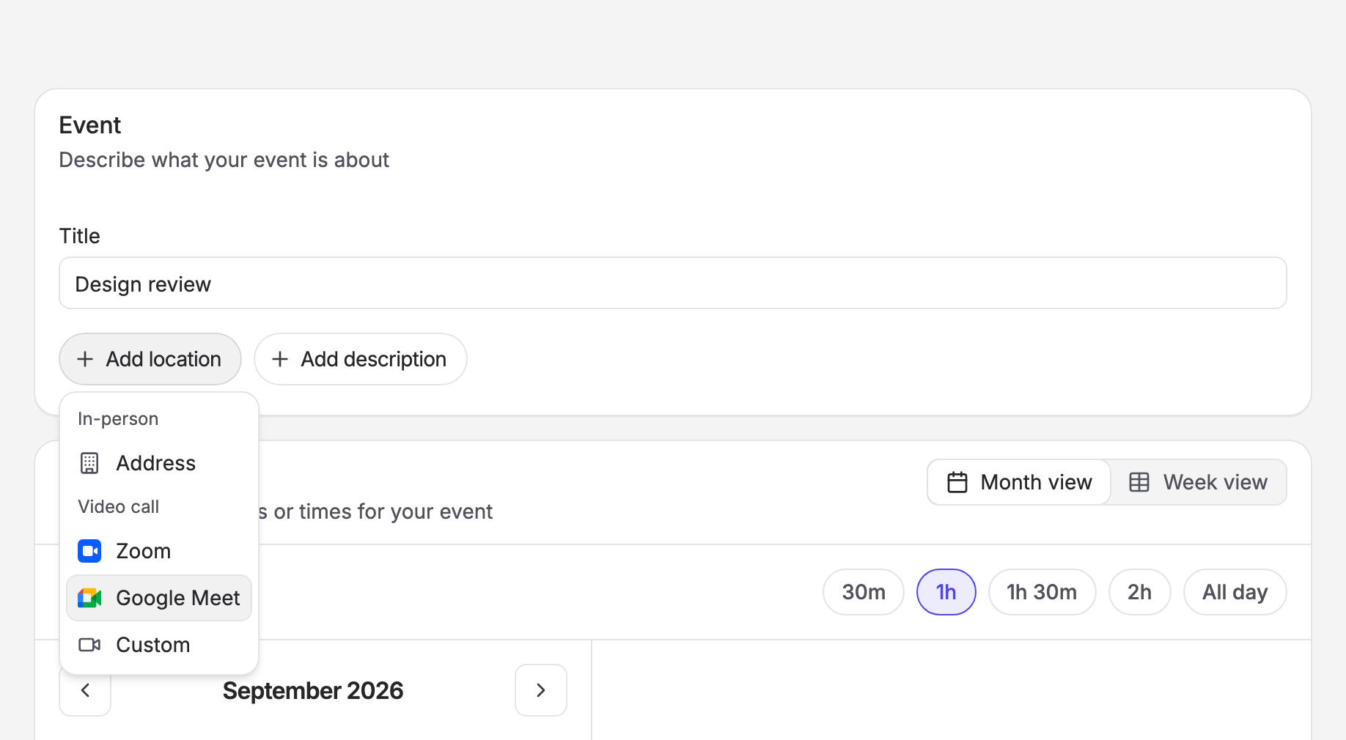Click the September 2026 month heading

[313, 690]
